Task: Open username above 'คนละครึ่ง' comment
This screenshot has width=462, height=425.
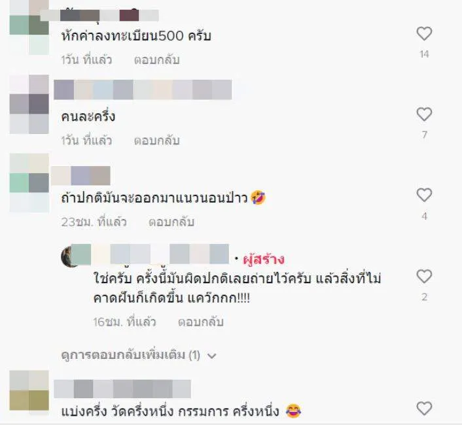Action: [x=143, y=90]
